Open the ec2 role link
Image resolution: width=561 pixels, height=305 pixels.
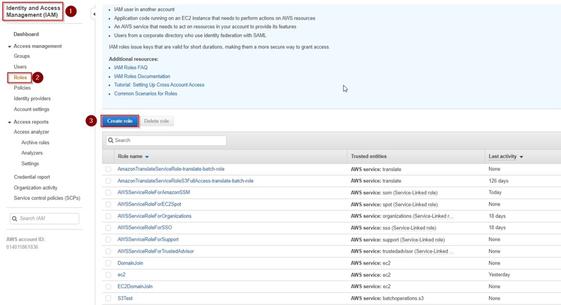pos(122,275)
